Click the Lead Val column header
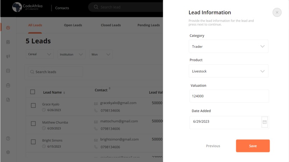 tap(156, 92)
